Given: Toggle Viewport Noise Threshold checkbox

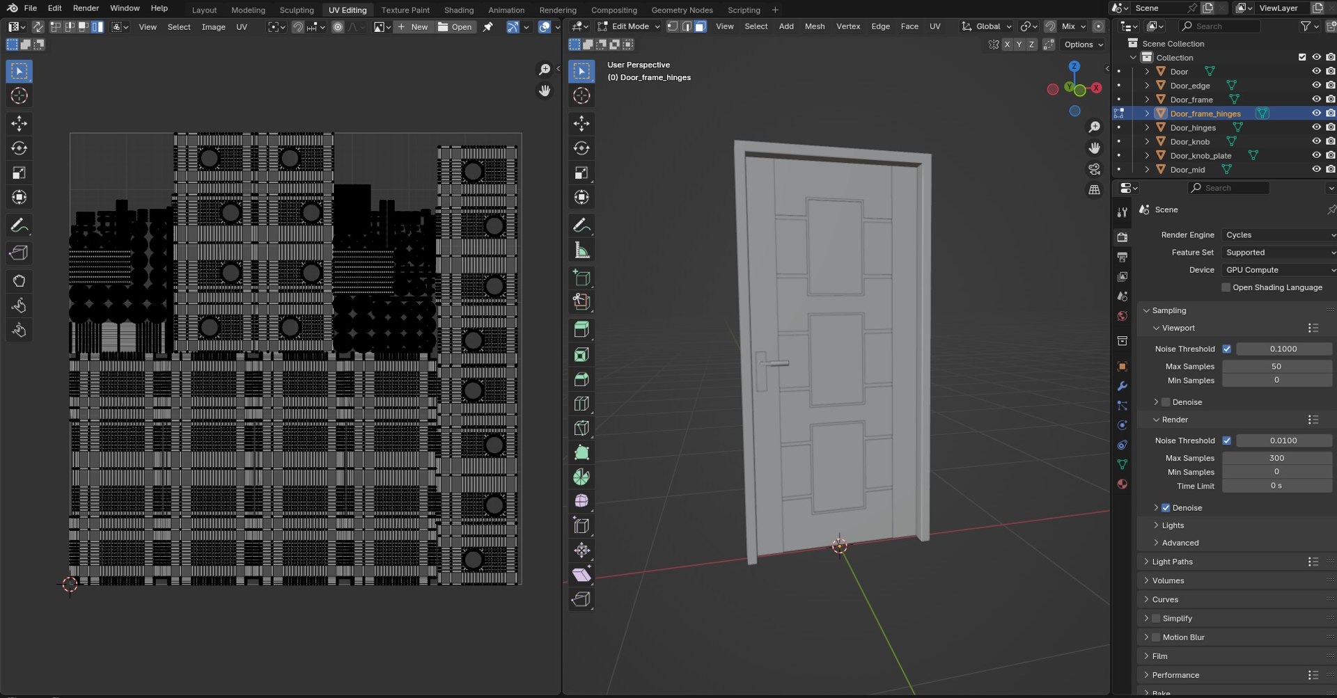Looking at the screenshot, I should coord(1226,349).
